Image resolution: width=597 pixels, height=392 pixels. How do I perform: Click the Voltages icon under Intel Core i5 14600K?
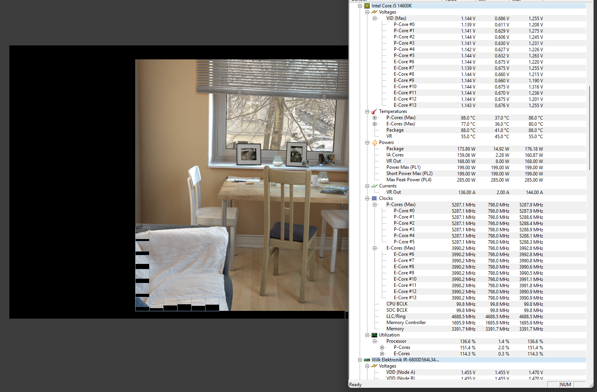click(374, 12)
